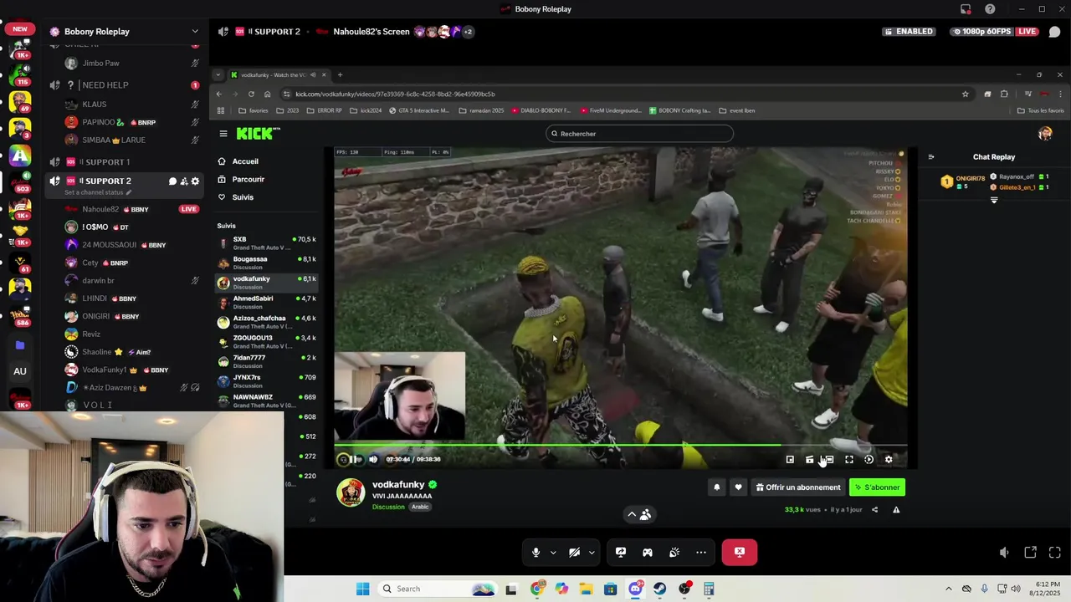
Task: Toggle Discord microphone mute
Action: click(536, 553)
